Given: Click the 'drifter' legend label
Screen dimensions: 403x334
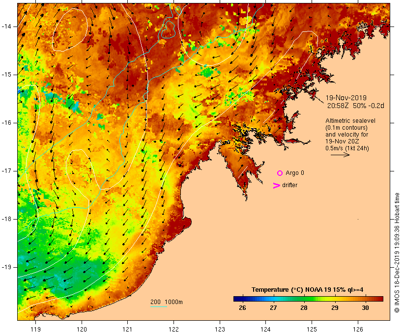Looking at the screenshot, I should pyautogui.click(x=289, y=185).
